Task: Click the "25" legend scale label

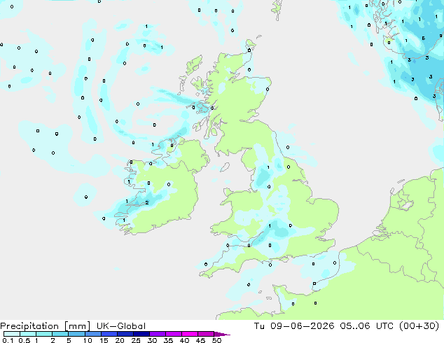Action: coord(136,340)
